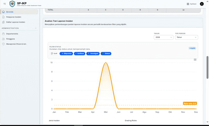Toggle the Verifikasi status chip

tap(80, 54)
